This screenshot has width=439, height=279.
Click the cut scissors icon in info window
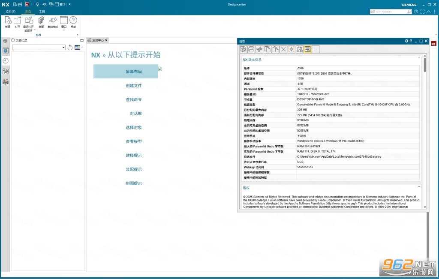click(259, 49)
